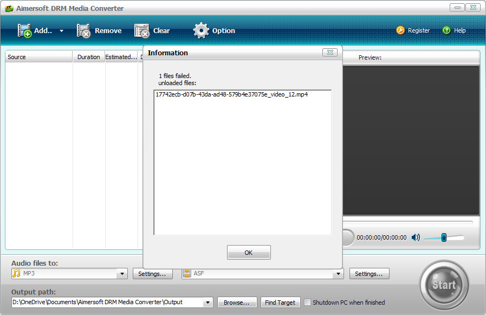This screenshot has height=315, width=486.
Task: Click the Remove toolbar label
Action: [x=108, y=31]
